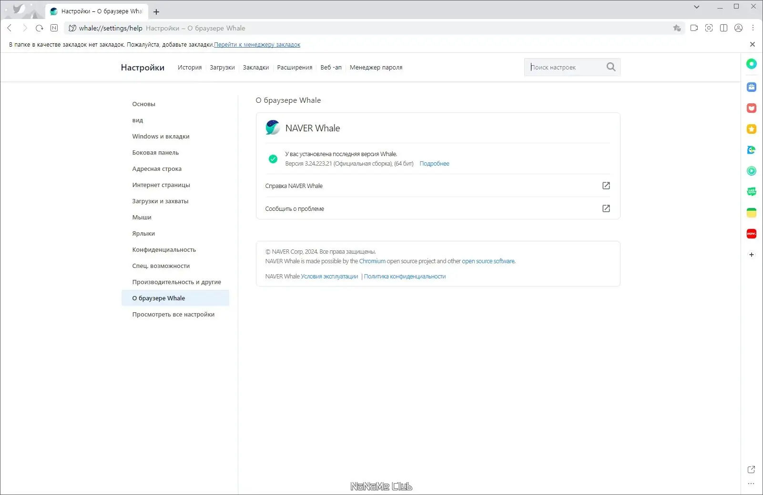Expand the tab list chevron in title bar
Image resolution: width=763 pixels, height=495 pixels.
pos(697,7)
